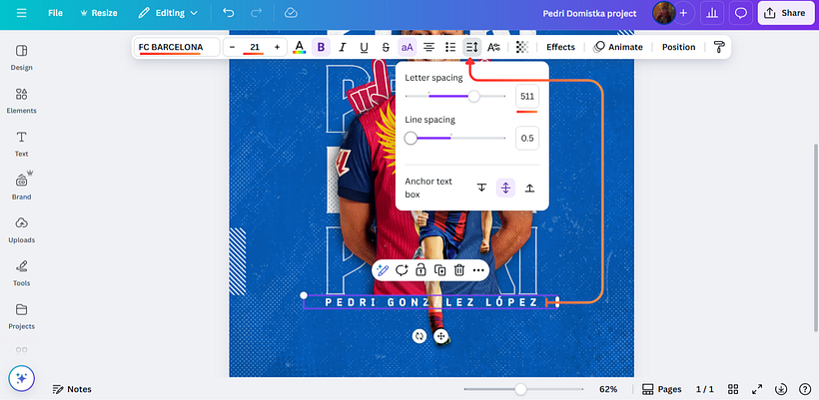Anchor text box to middle

click(x=505, y=188)
